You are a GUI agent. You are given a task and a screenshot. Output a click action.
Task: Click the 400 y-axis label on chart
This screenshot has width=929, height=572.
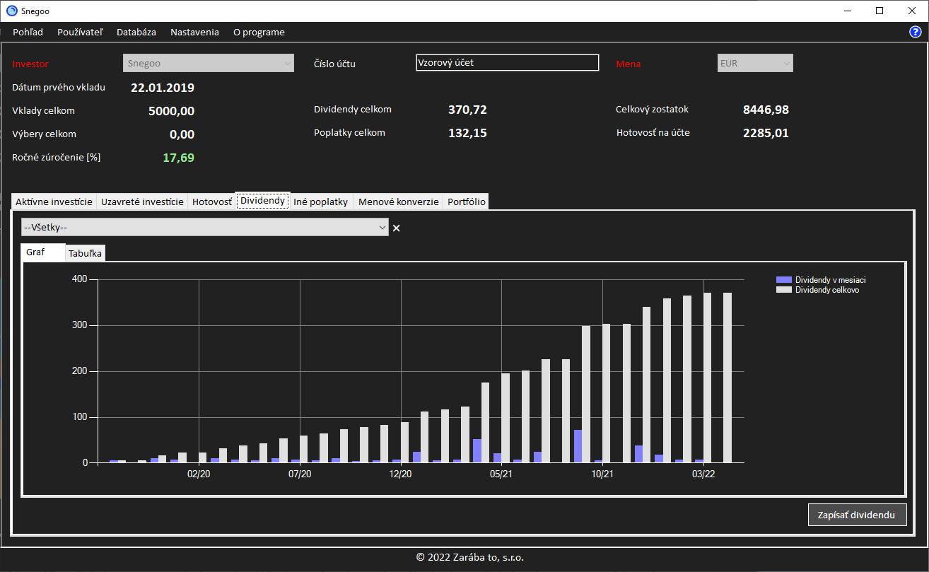[80, 279]
